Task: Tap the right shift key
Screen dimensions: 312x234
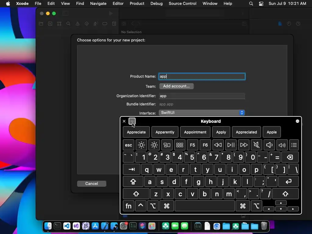Action: pyautogui.click(x=285, y=193)
